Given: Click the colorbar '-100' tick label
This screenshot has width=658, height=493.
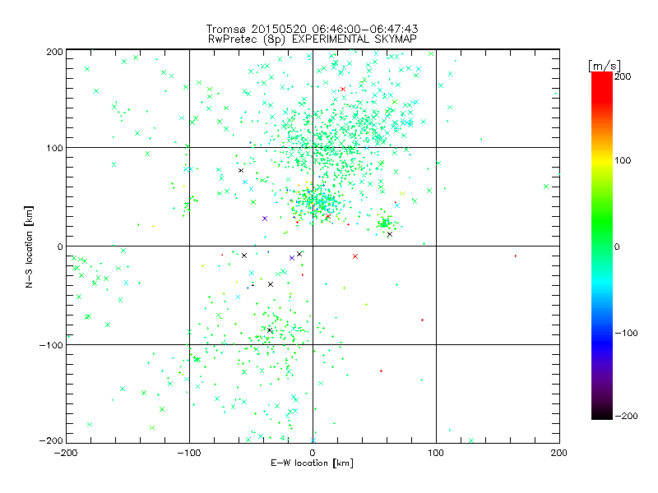Looking at the screenshot, I should tap(626, 334).
